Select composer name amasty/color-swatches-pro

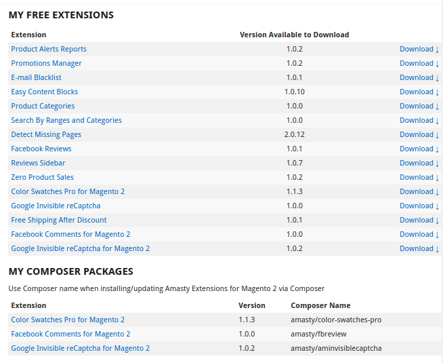[336, 320]
